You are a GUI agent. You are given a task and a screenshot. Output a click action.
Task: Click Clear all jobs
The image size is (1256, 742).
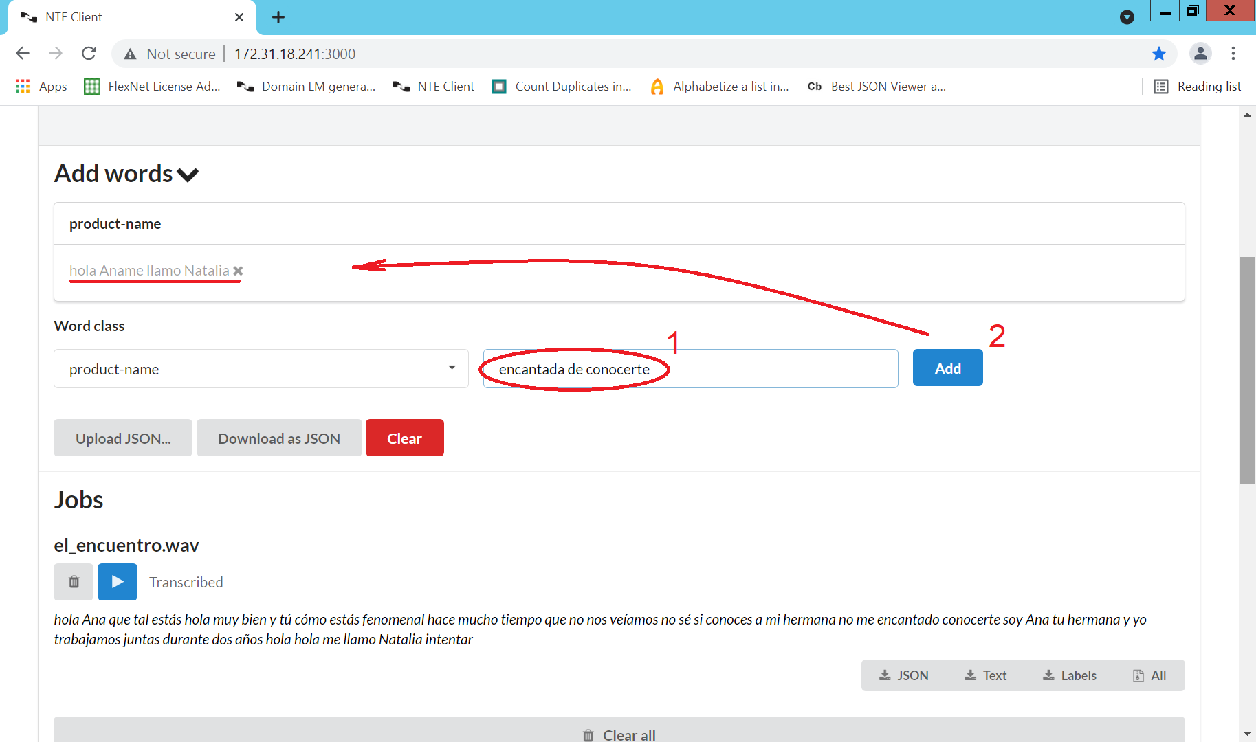click(619, 734)
